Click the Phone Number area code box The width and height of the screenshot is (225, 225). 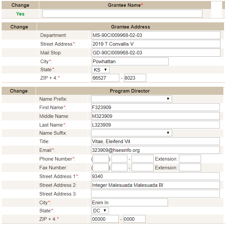point(101,159)
